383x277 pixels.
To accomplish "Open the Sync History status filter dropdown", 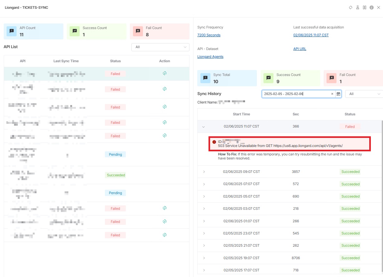I will [364, 94].
